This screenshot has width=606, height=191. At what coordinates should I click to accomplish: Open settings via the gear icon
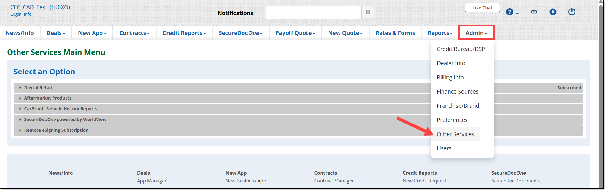[x=553, y=12]
